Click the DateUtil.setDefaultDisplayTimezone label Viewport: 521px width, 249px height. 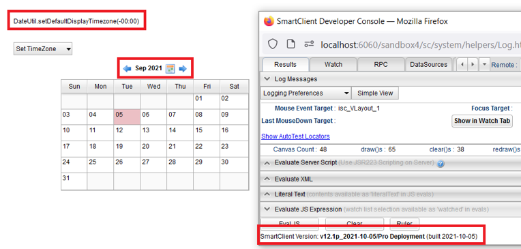pos(76,21)
